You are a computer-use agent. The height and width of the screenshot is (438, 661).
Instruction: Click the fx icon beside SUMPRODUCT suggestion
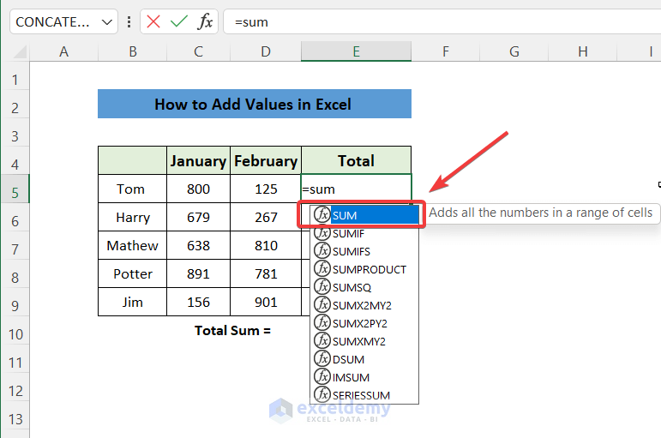tap(322, 268)
